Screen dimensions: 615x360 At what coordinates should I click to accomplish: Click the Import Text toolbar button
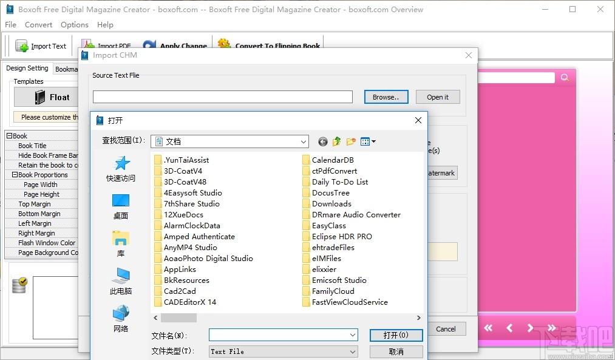(x=41, y=46)
